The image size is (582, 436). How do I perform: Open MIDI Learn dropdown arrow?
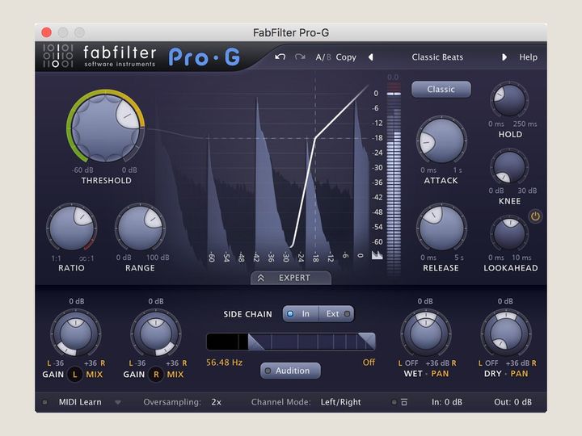point(118,402)
